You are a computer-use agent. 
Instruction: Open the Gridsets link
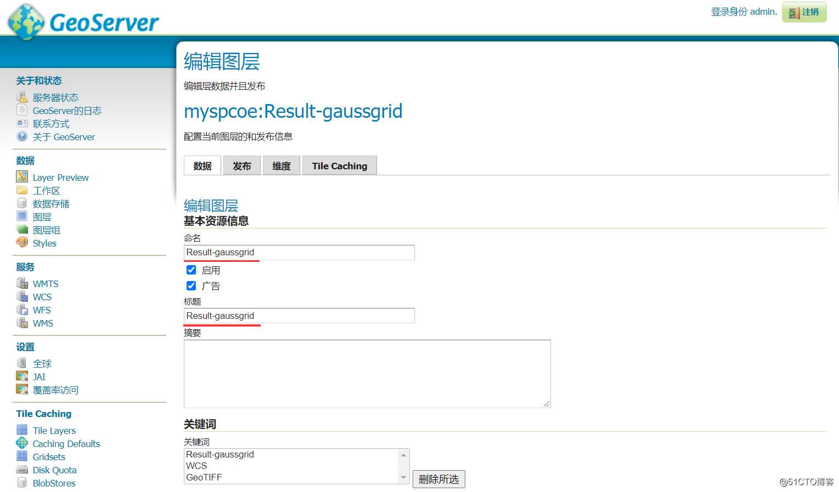click(x=49, y=457)
